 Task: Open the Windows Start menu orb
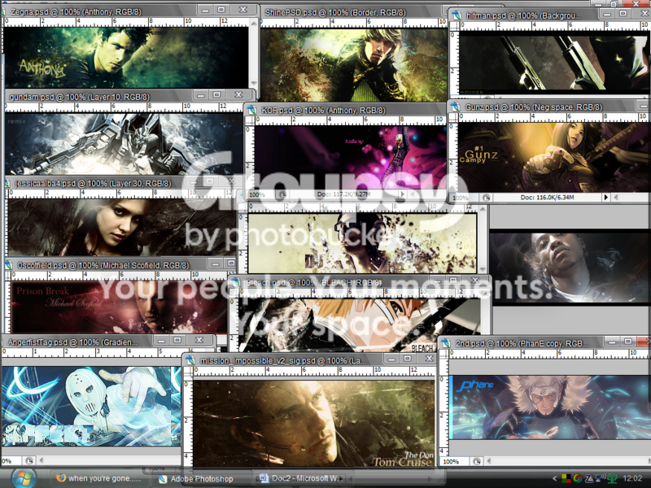pyautogui.click(x=24, y=478)
